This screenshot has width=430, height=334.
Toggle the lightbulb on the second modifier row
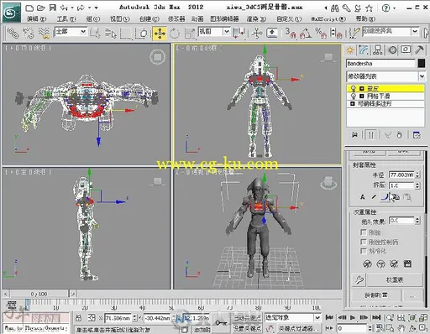tap(354, 96)
